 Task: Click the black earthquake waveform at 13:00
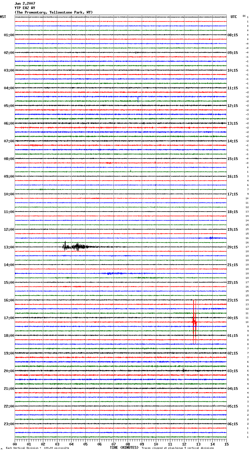79,247
